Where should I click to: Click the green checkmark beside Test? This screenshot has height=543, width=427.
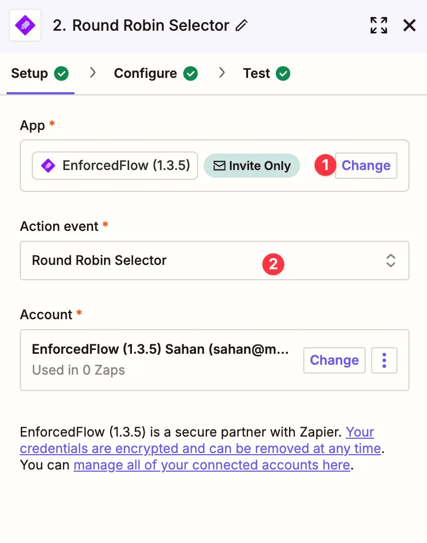click(283, 73)
